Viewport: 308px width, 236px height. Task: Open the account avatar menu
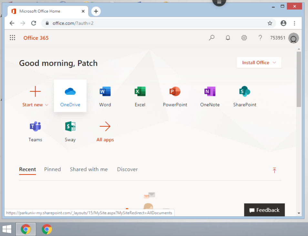pos(293,38)
